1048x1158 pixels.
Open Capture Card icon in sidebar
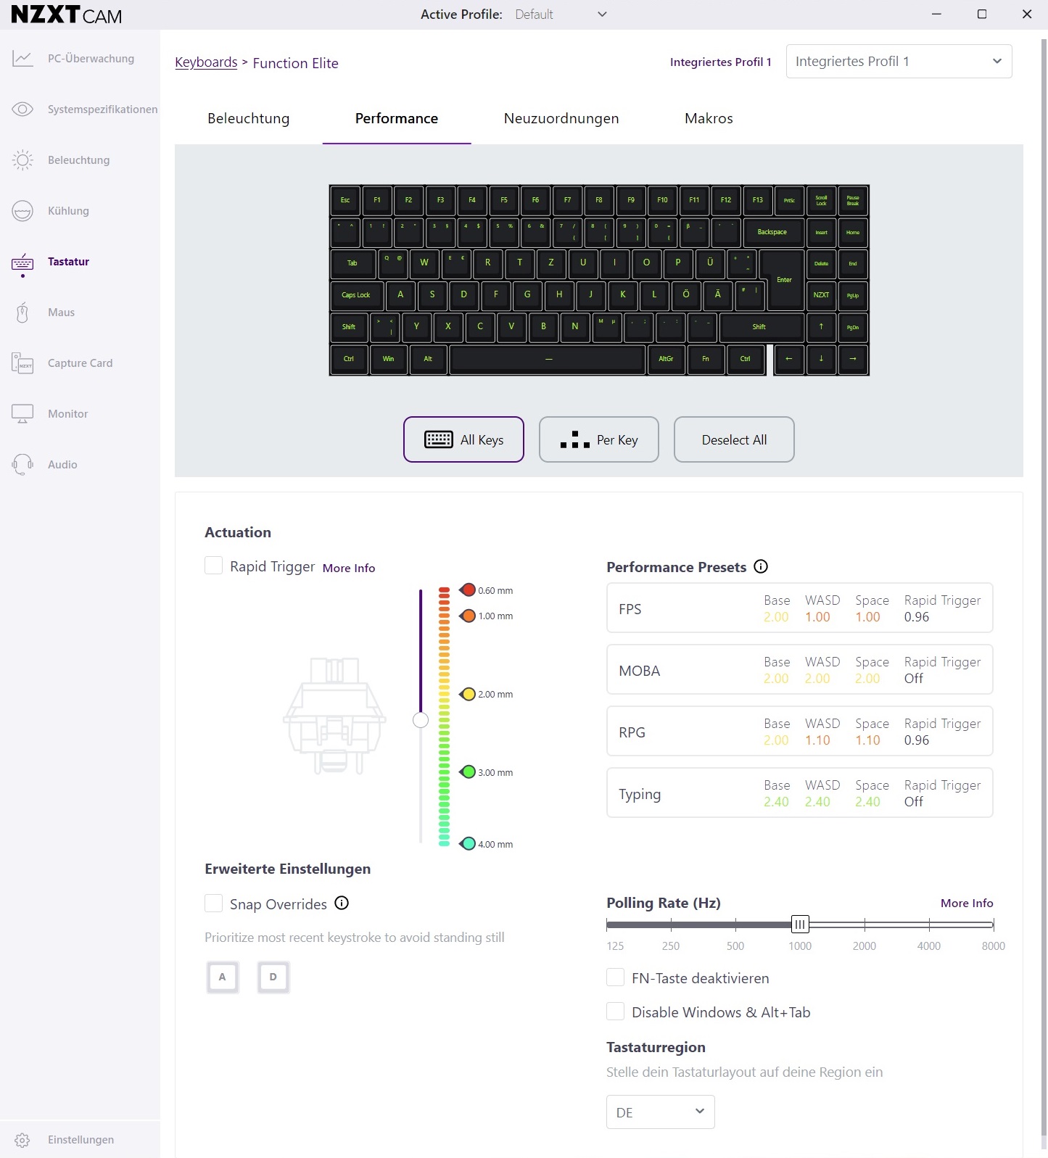pos(22,363)
